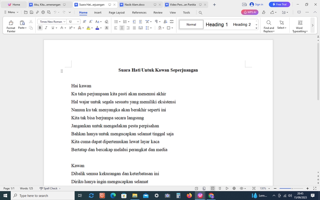Click the WPS AI button

[x=250, y=12]
